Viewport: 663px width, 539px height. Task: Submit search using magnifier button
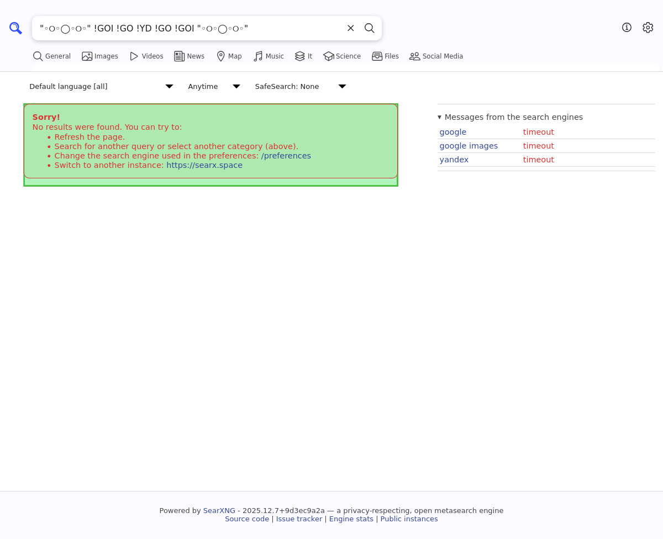click(x=370, y=28)
